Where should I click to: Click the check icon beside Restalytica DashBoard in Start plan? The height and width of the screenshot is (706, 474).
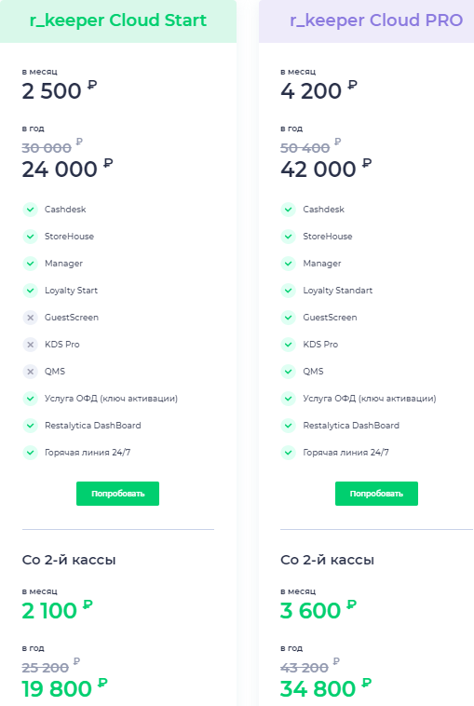point(30,426)
